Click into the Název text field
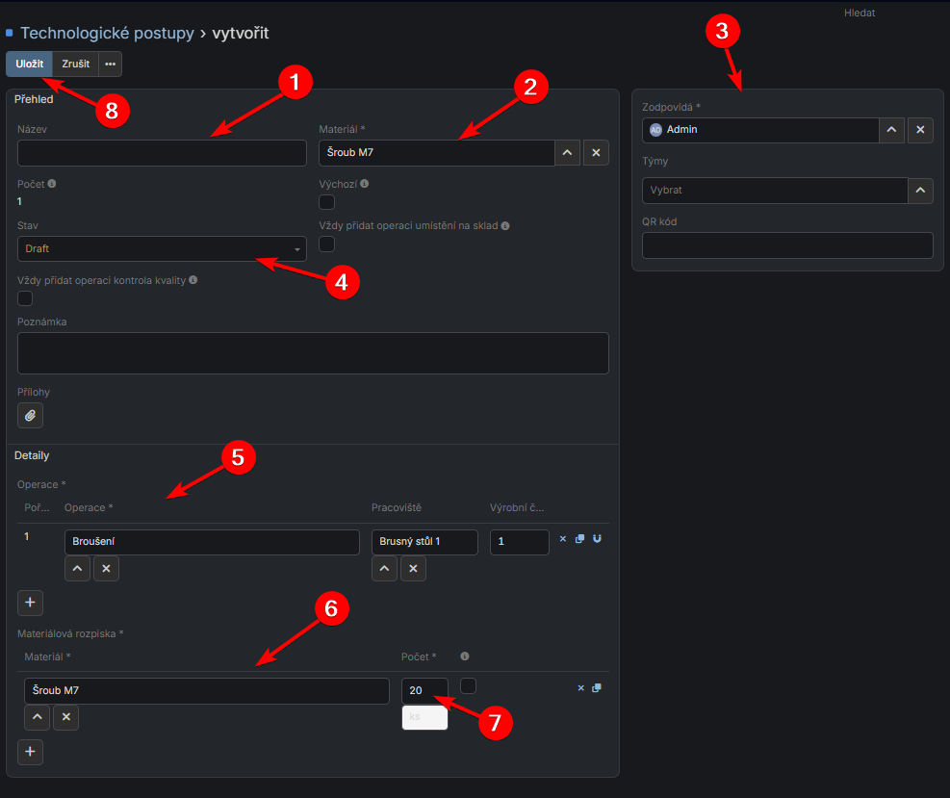The image size is (950, 798). pos(162,153)
